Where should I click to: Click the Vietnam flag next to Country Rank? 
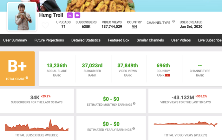[x=168, y=75]
